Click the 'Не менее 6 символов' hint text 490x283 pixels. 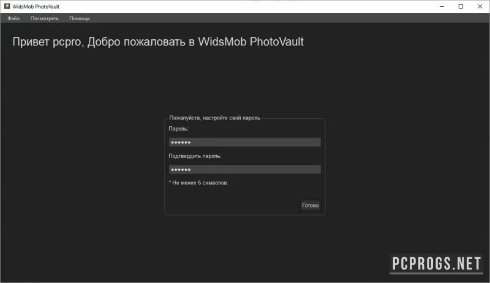click(198, 183)
